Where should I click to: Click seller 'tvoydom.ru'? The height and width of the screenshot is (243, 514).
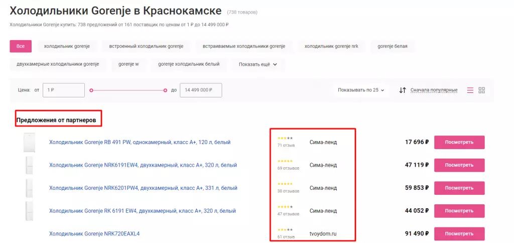[323, 234]
